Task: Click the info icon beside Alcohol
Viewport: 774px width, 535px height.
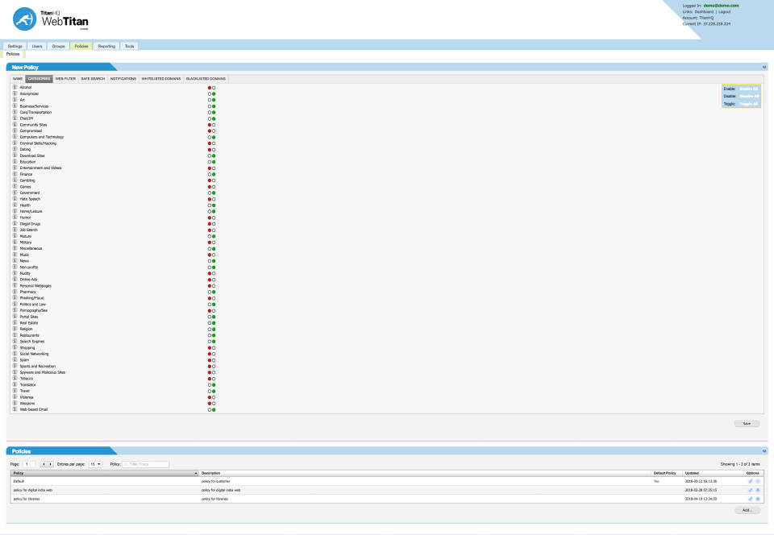Action: pyautogui.click(x=15, y=87)
